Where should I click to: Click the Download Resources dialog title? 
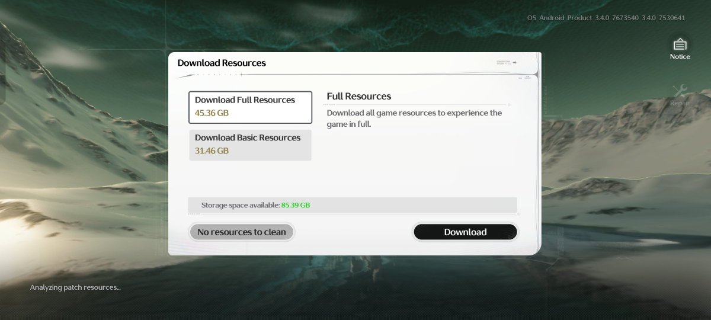(x=222, y=63)
